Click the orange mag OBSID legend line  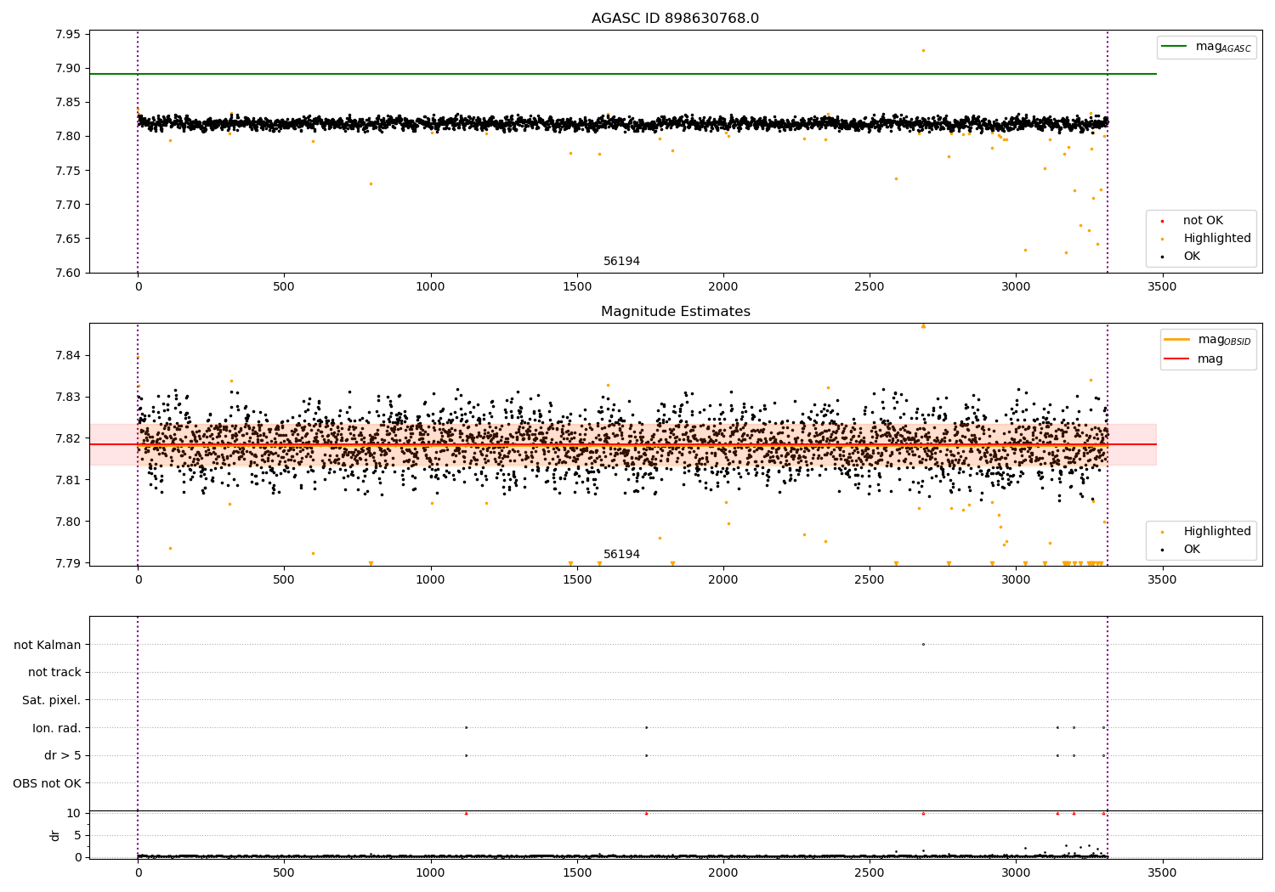pyautogui.click(x=1177, y=340)
